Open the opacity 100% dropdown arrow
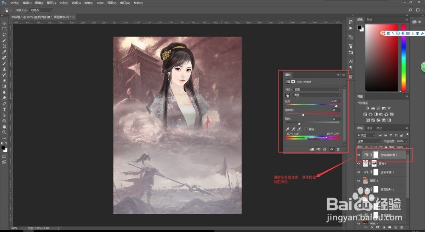Viewport: 425px width, 232px height. (x=407, y=141)
